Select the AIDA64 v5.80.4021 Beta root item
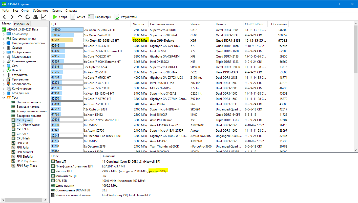 pos(20,30)
